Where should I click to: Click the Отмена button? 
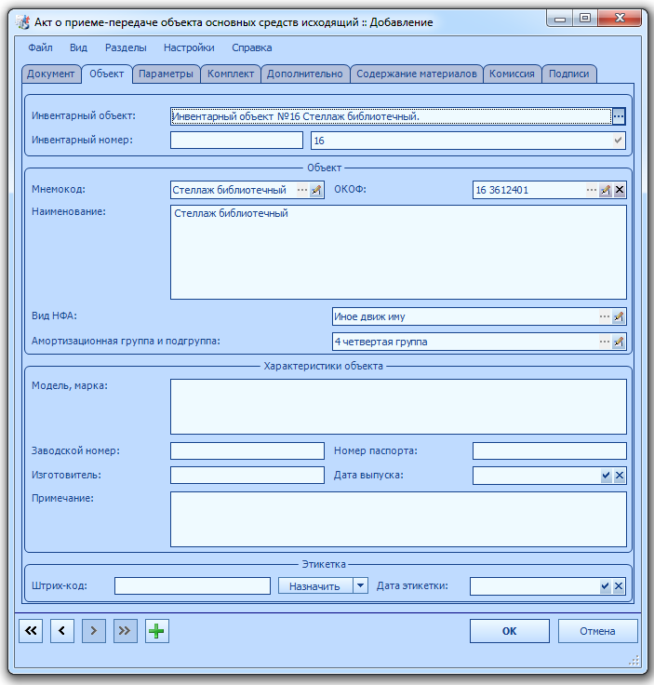click(x=597, y=631)
